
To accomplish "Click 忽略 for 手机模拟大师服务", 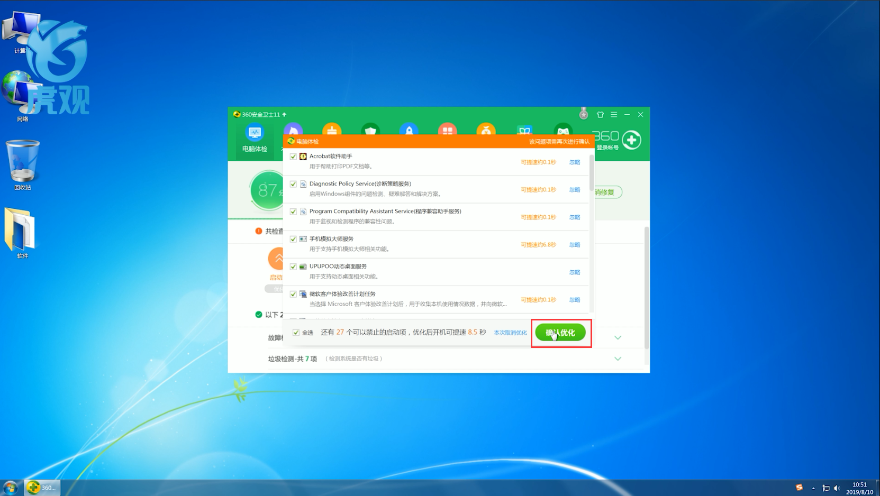I will coord(575,245).
